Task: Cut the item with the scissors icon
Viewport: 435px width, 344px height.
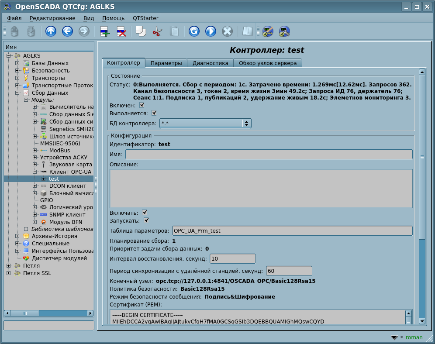Action: tap(157, 31)
